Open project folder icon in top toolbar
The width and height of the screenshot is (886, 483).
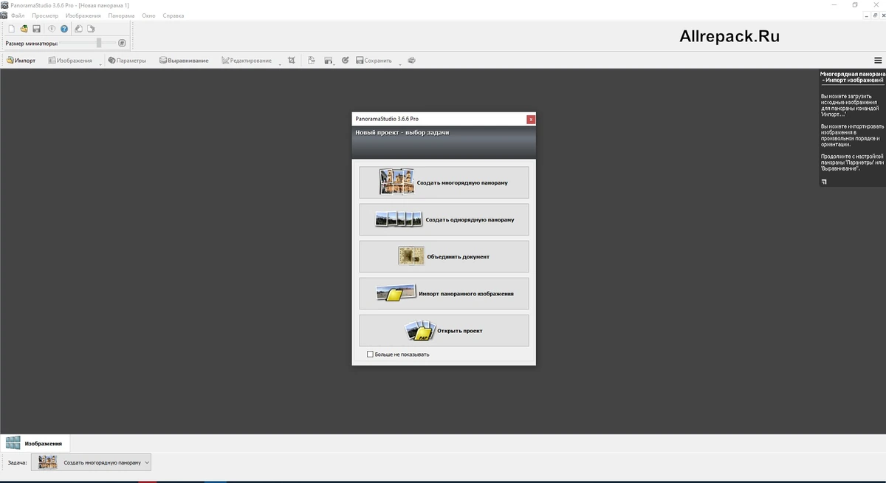[24, 29]
